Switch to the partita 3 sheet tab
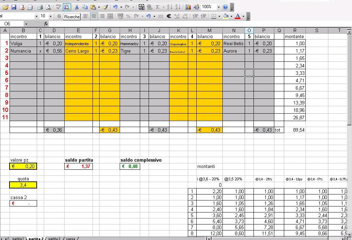Image resolution: width=352 pixels, height=240 pixels. (54, 239)
